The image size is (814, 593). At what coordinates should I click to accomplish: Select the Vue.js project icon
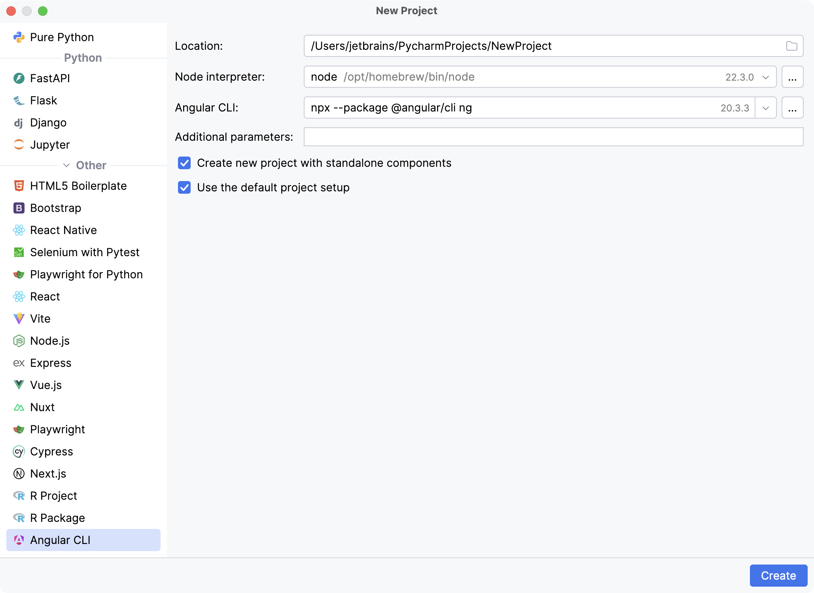[x=19, y=385]
